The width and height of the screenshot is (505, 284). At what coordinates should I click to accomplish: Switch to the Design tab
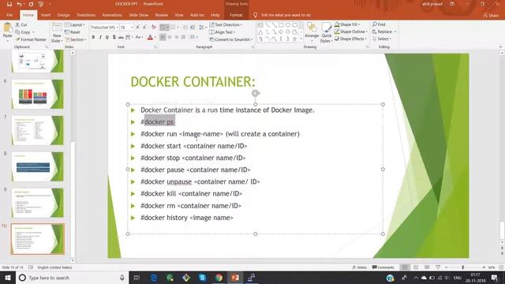63,15
